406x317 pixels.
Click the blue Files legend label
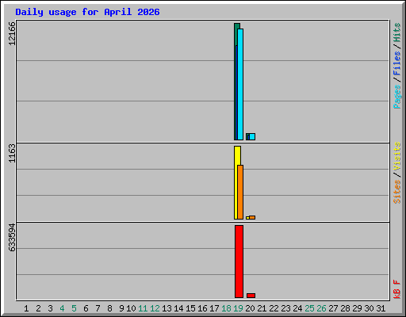pyautogui.click(x=397, y=63)
